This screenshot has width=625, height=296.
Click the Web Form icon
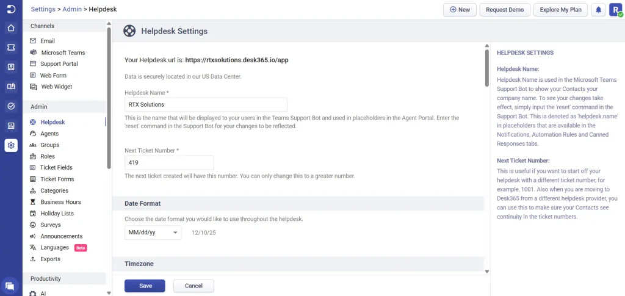tap(33, 75)
